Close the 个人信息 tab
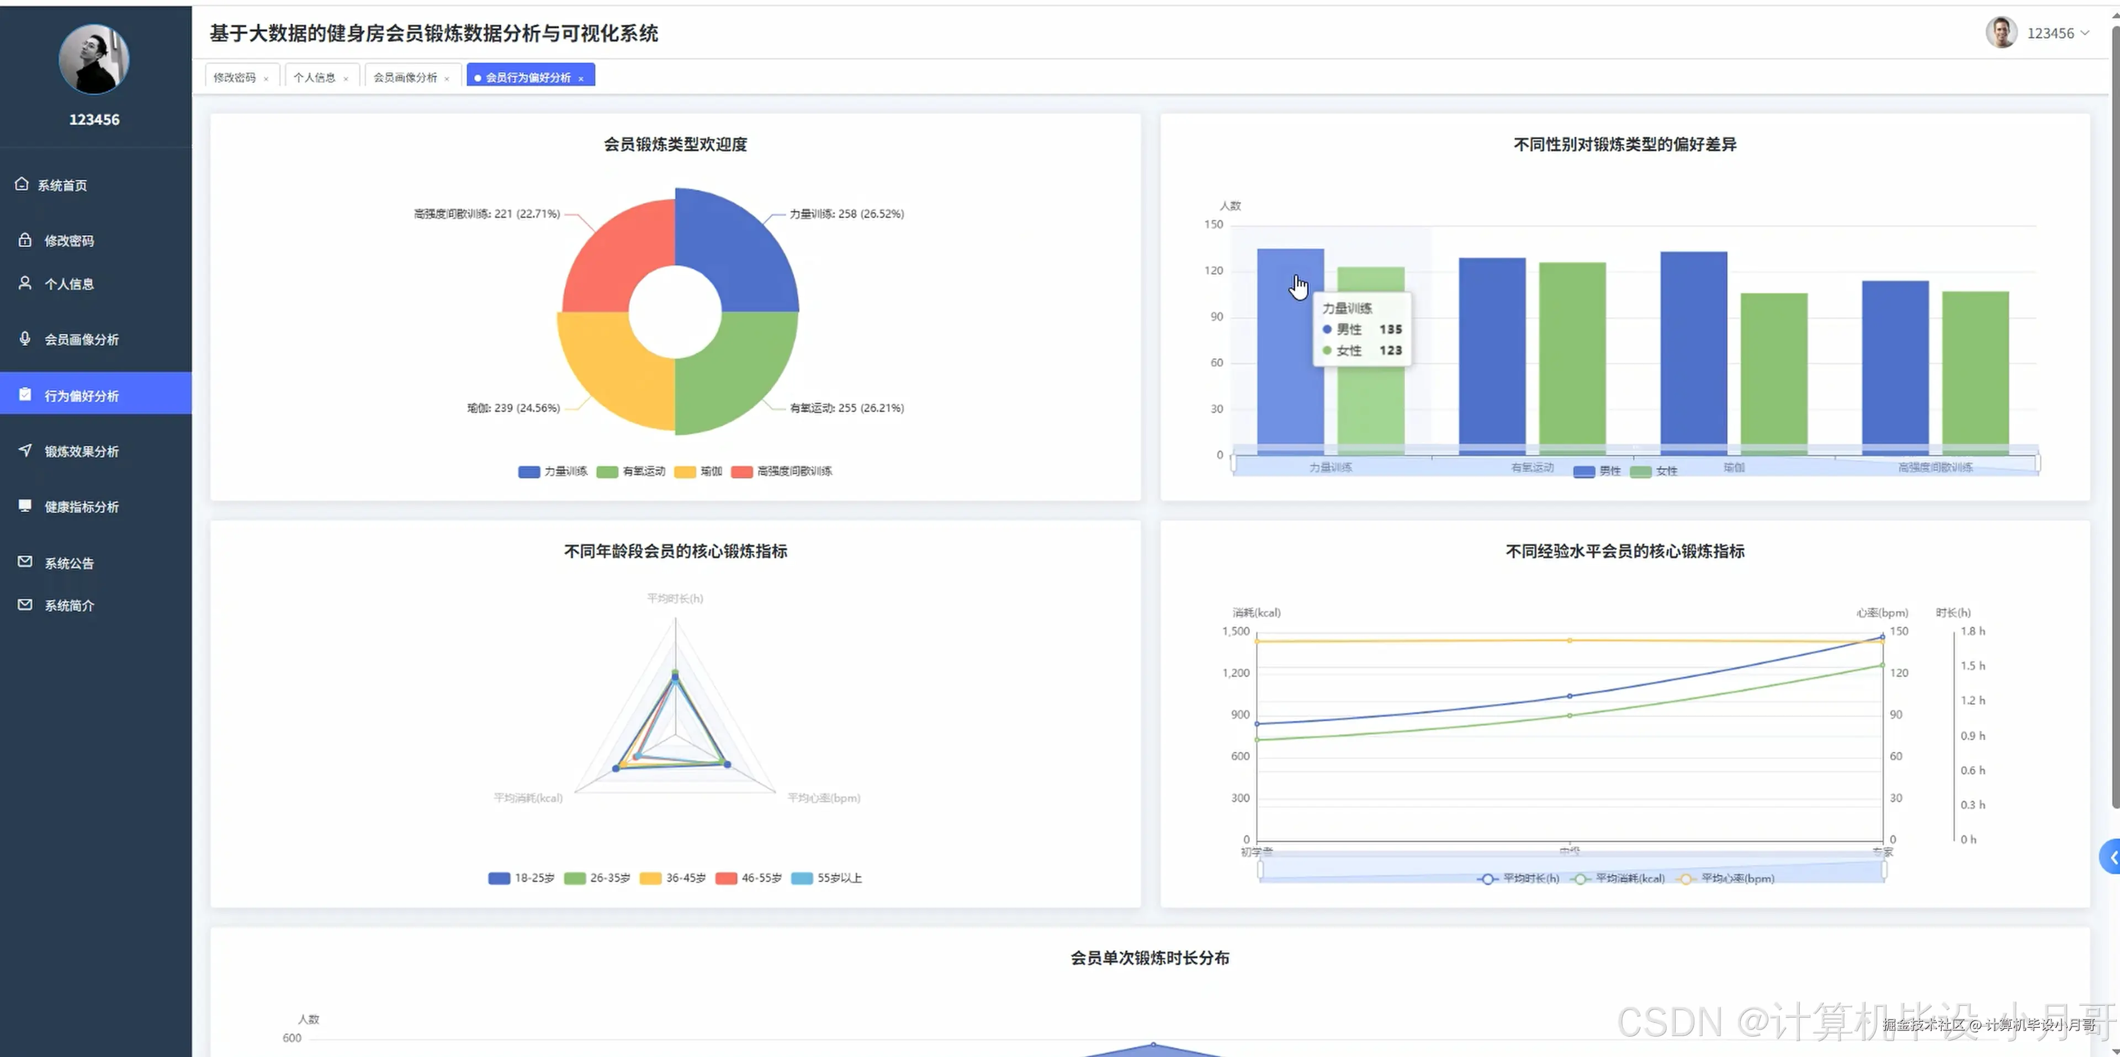2120x1057 pixels. click(x=346, y=79)
